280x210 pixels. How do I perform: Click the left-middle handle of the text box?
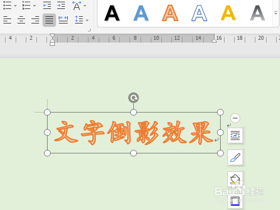tap(47, 133)
